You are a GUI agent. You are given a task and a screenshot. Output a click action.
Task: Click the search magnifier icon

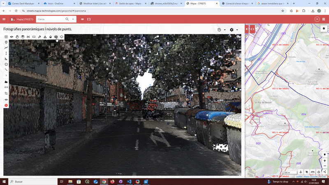[67, 19]
